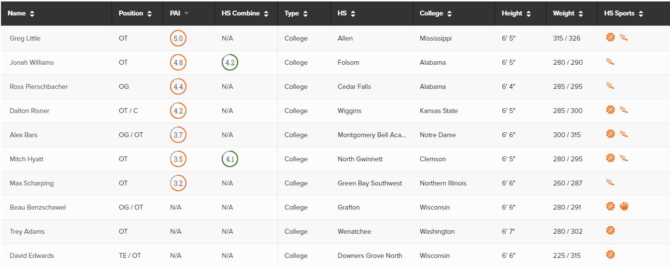Click Mitch Hyatt's basketball icon
The image size is (670, 268).
pos(611,158)
